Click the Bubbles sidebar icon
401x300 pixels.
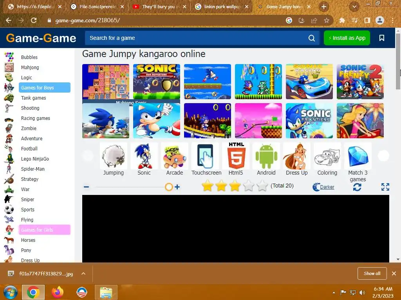[9, 57]
